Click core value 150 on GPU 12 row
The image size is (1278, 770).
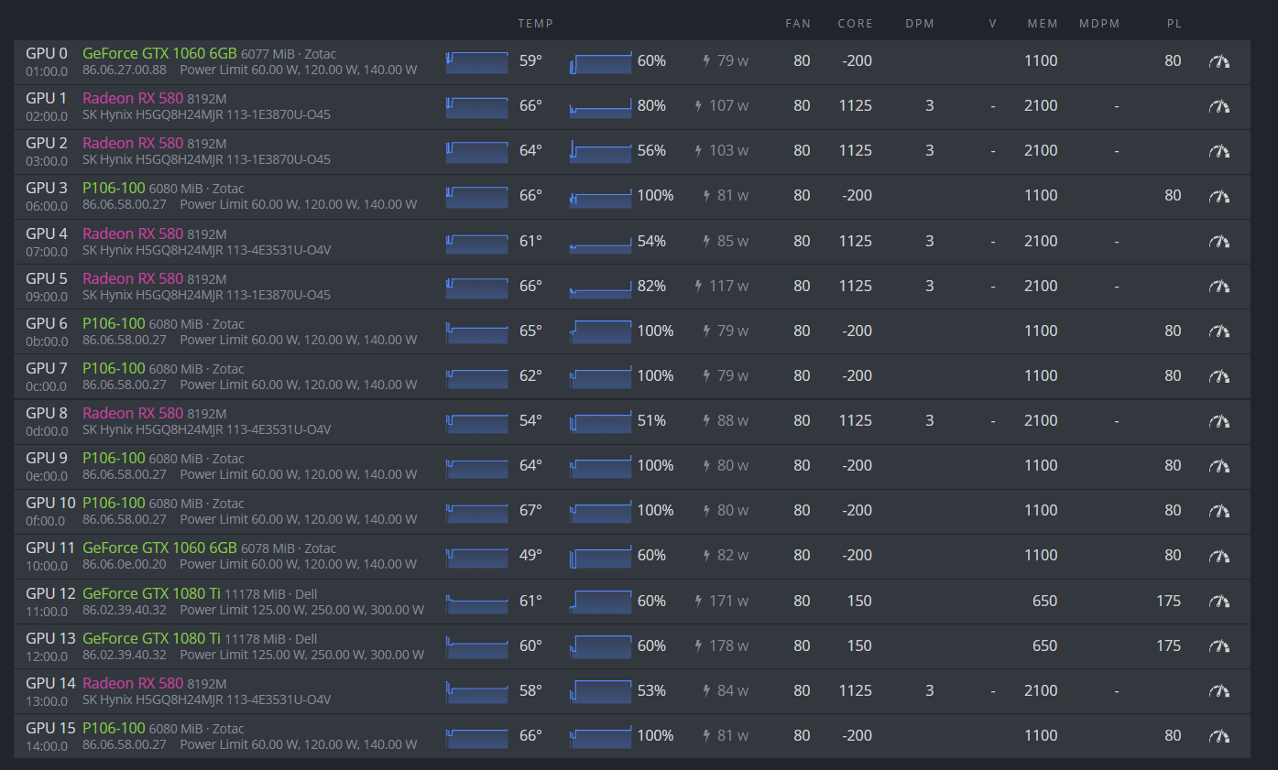tap(859, 602)
